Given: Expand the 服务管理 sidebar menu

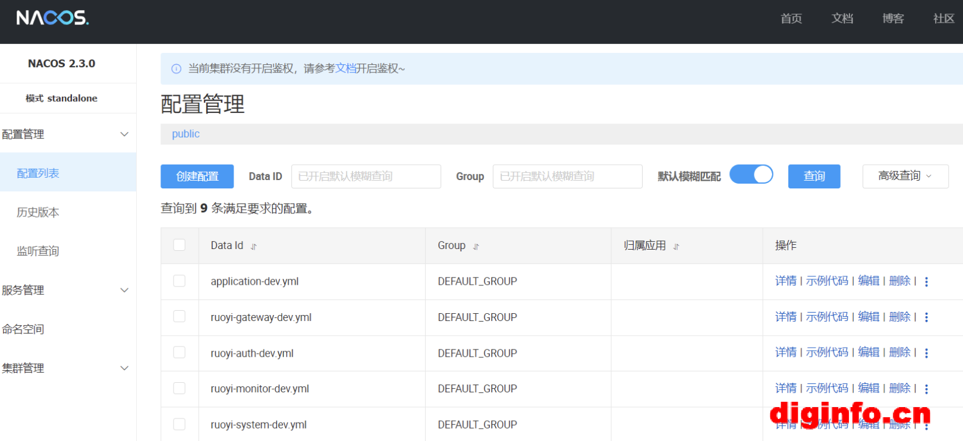Looking at the screenshot, I should [68, 290].
